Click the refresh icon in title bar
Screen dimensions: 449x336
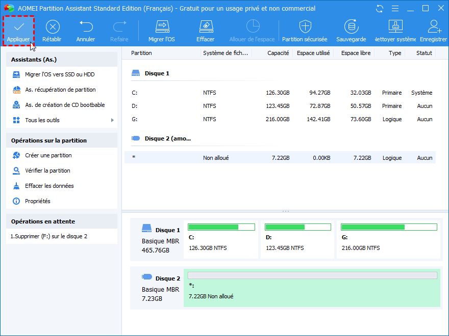click(x=379, y=9)
